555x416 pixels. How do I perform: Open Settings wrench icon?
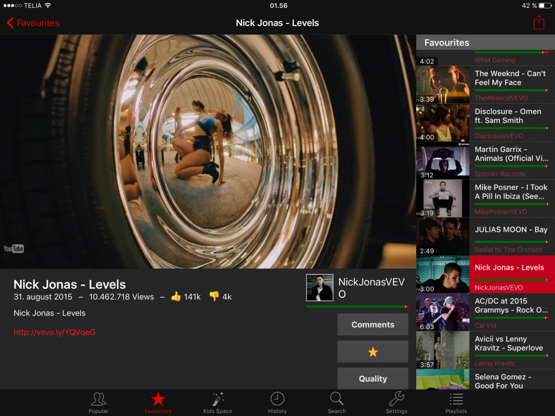point(396,399)
